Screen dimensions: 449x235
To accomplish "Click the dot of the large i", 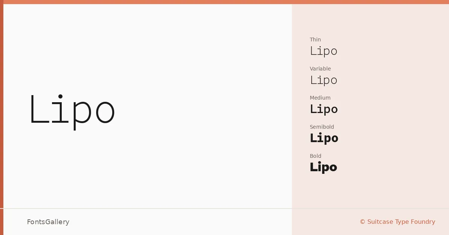I will coord(60,97).
